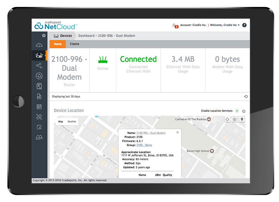Screen dimensions: 279x202
Task: Click the 'Displaying last 30 days' text
Action: pos(66,96)
